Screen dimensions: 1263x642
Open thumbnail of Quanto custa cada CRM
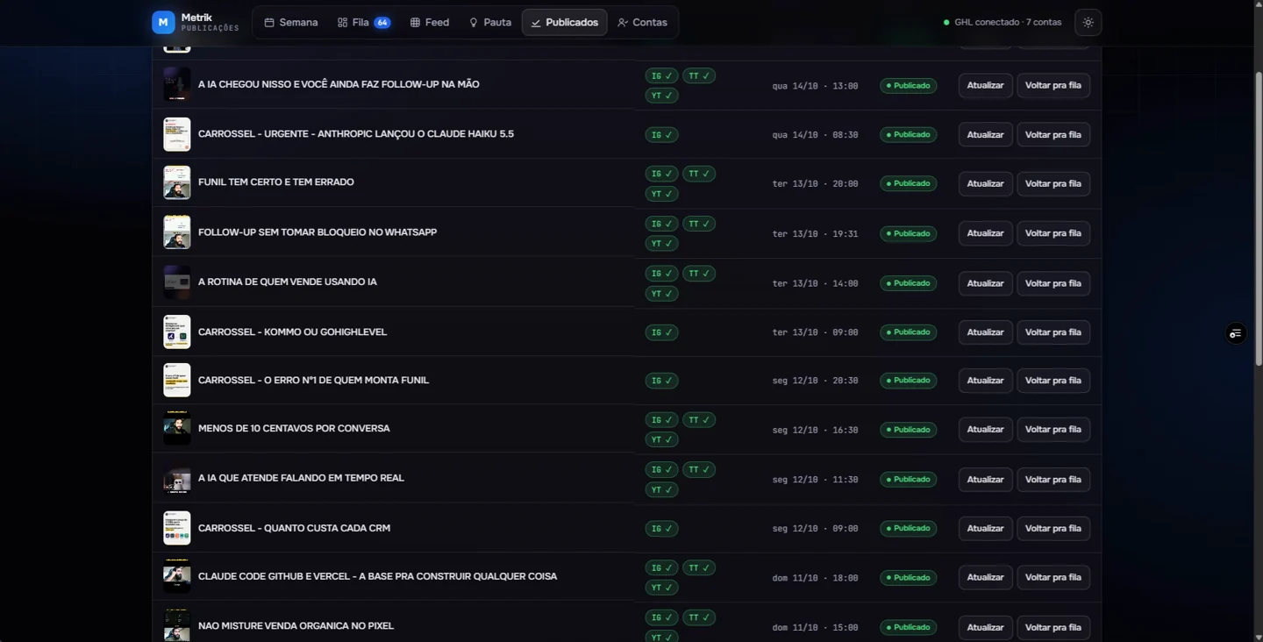tap(177, 528)
